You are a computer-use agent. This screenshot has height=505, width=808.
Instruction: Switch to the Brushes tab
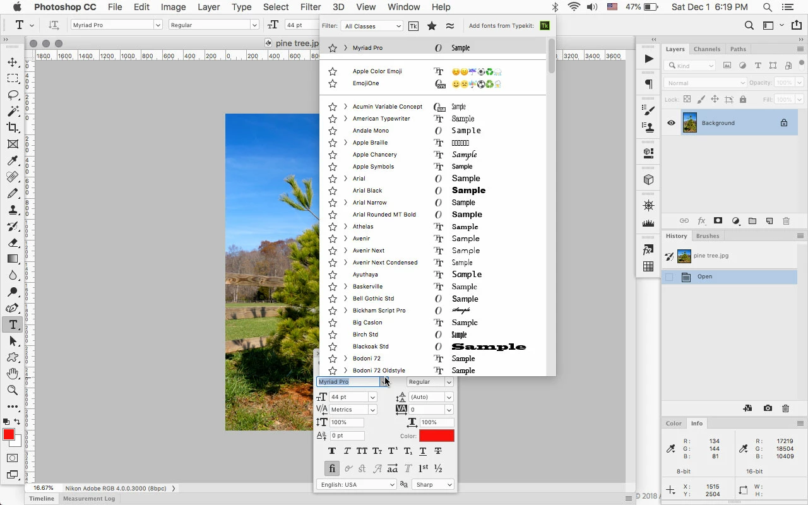click(707, 236)
